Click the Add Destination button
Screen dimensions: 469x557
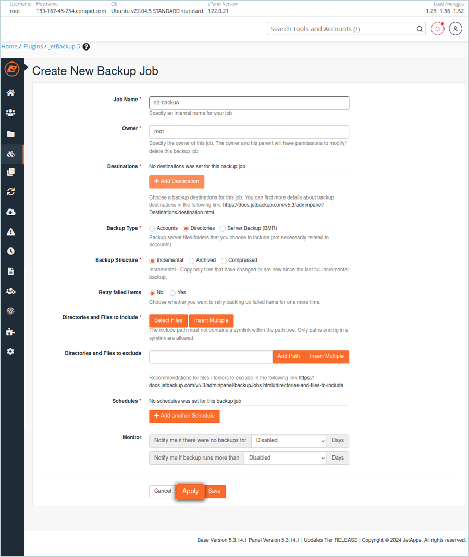pyautogui.click(x=177, y=181)
